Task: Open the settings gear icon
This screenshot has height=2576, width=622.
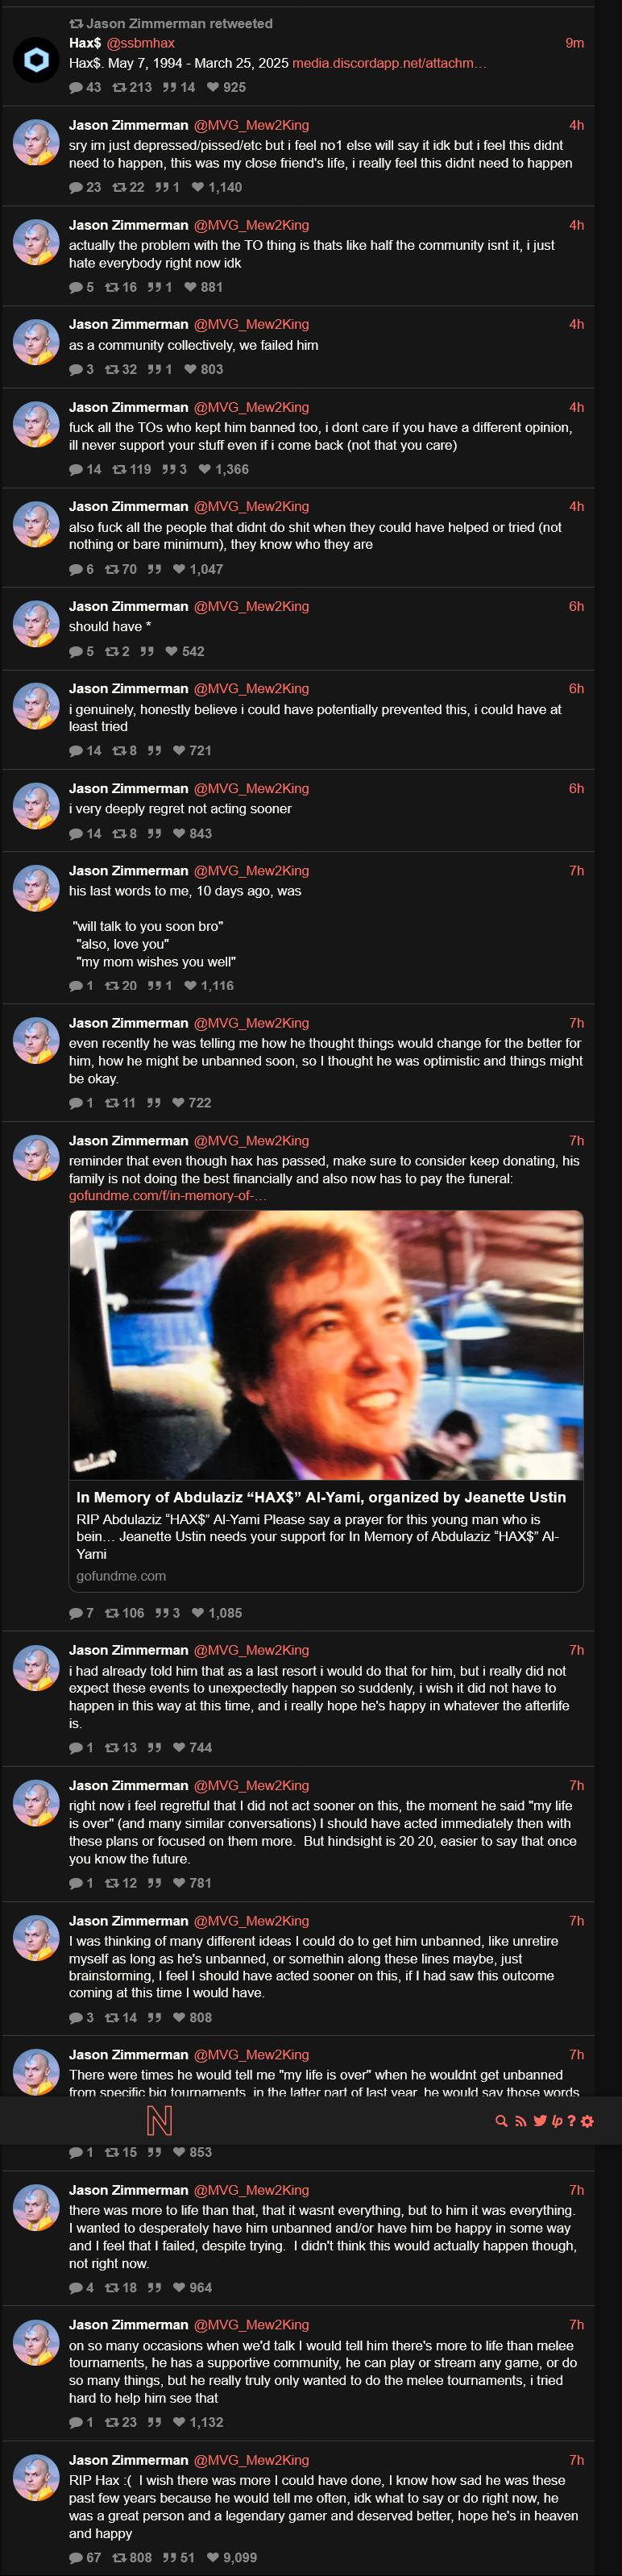Action: [587, 2121]
